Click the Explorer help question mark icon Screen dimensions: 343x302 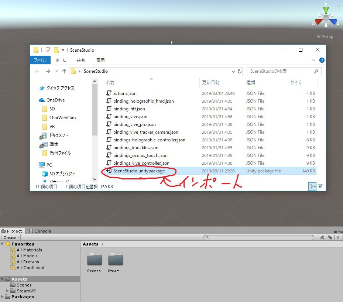point(322,60)
